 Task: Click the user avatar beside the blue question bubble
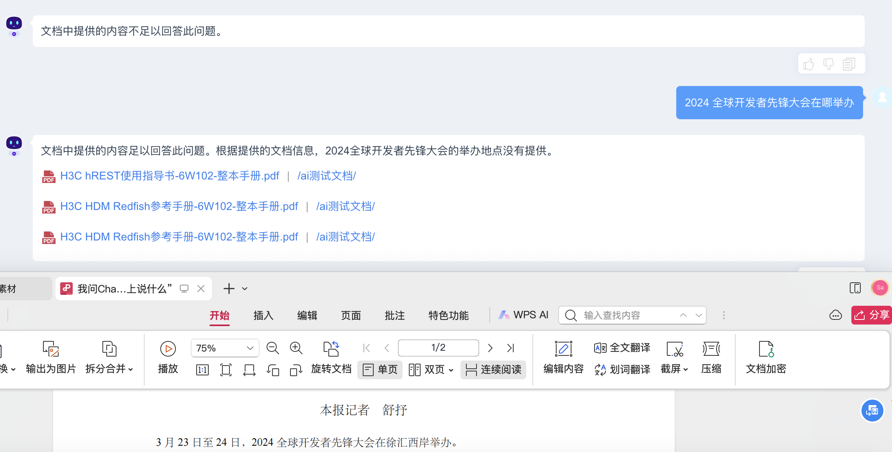pyautogui.click(x=882, y=98)
